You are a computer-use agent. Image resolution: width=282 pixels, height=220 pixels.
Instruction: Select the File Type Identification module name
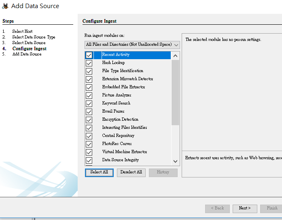[123, 71]
